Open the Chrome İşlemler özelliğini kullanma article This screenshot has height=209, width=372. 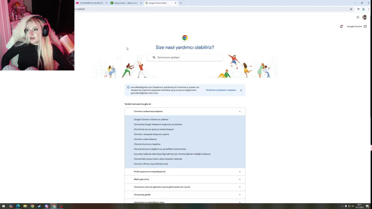click(172, 154)
